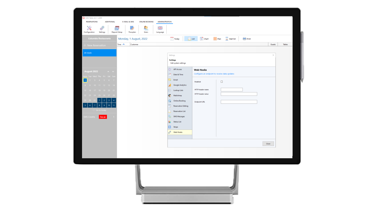The width and height of the screenshot is (375, 211).
Task: Switch to the Reservations tab
Action: click(92, 22)
